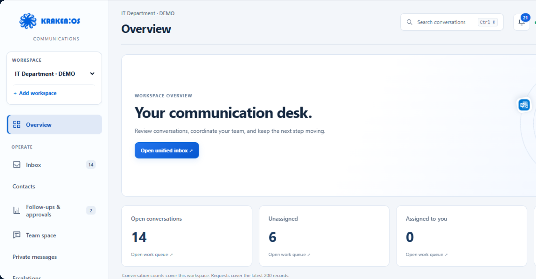The width and height of the screenshot is (536, 279).
Task: Click the Kraken:OS logo icon
Action: (28, 21)
